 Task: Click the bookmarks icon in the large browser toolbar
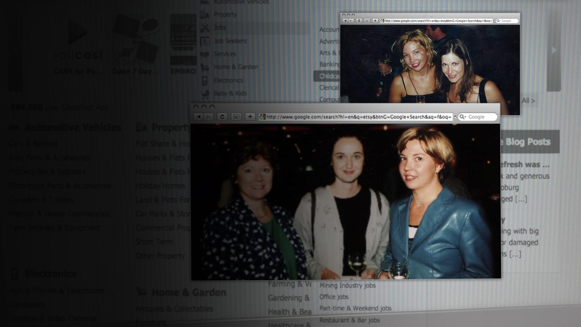pyautogui.click(x=236, y=117)
